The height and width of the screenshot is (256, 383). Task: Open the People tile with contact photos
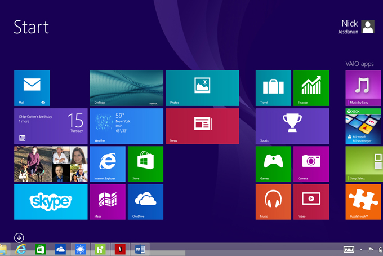point(51,164)
